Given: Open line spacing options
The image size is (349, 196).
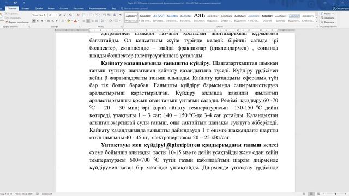Looking at the screenshot, I should pyautogui.click(x=102, y=21).
